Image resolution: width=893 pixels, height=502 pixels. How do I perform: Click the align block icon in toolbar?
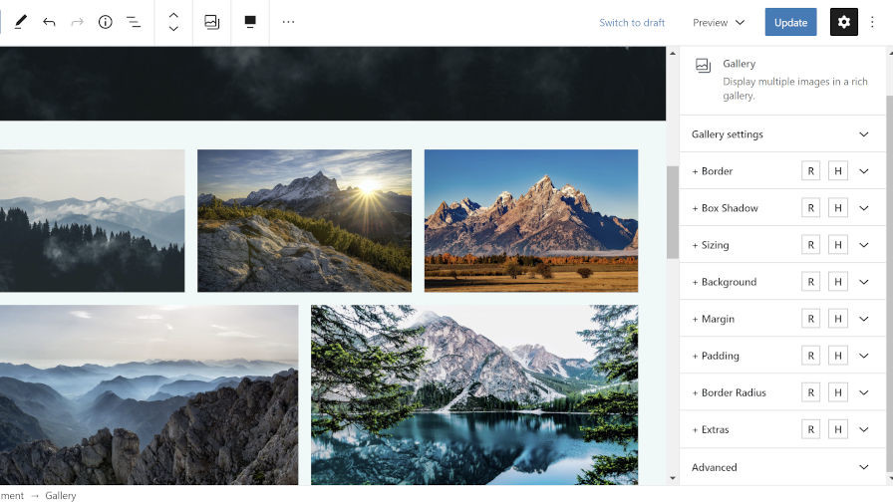(x=250, y=22)
